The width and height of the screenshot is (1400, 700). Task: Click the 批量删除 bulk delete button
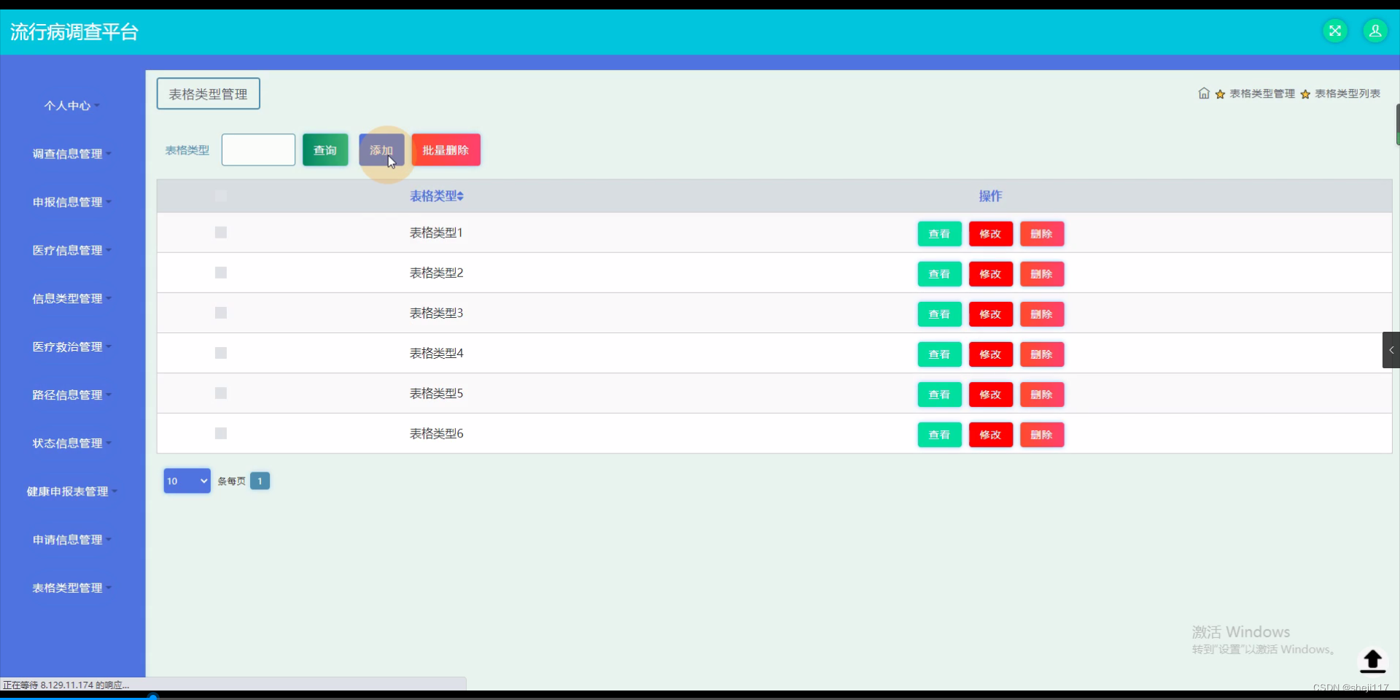(x=446, y=150)
